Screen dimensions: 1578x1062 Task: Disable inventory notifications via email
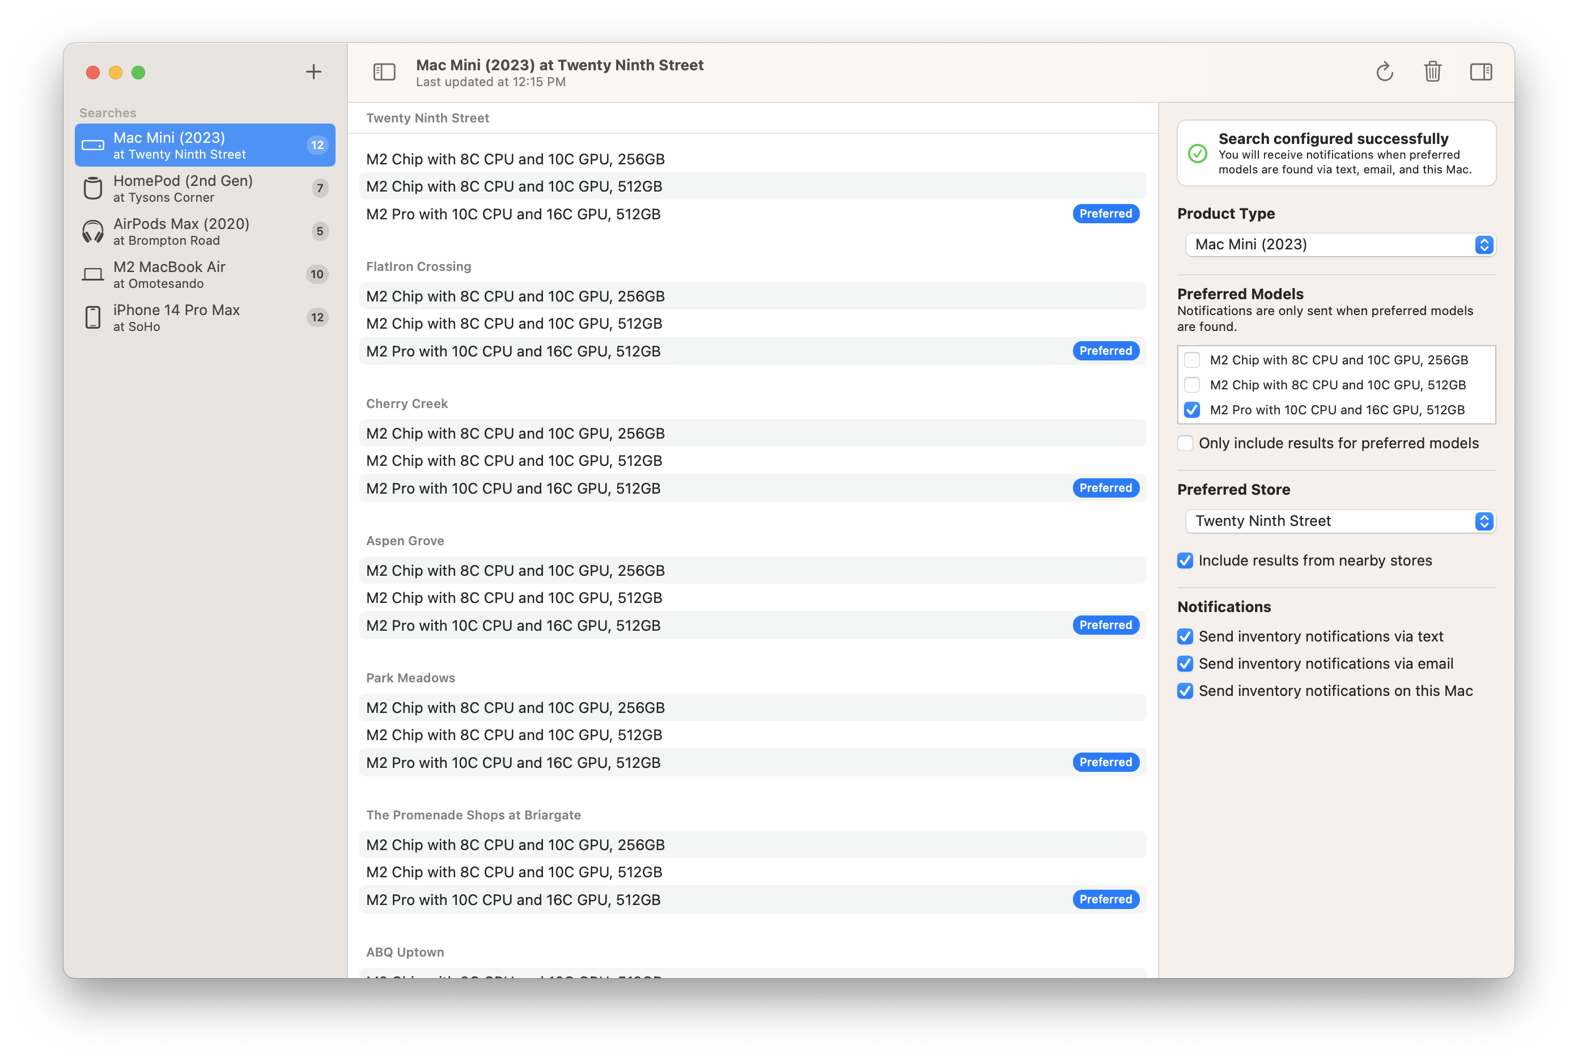point(1185,664)
